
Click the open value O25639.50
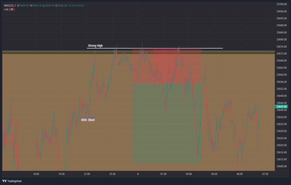pos(23,6)
